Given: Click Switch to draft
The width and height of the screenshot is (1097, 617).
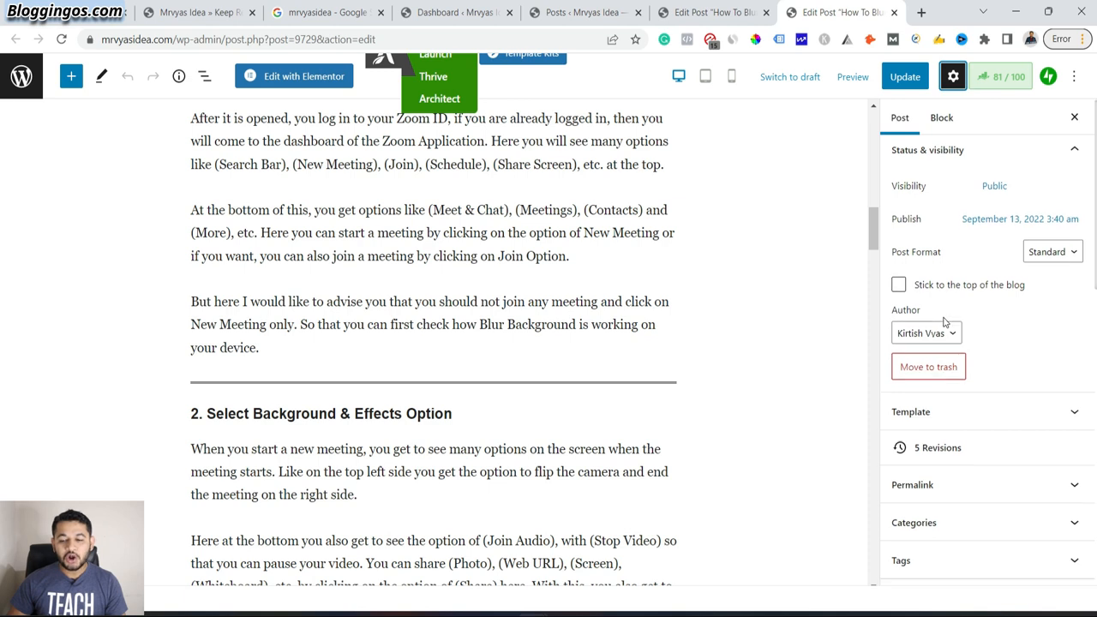Looking at the screenshot, I should tap(790, 77).
